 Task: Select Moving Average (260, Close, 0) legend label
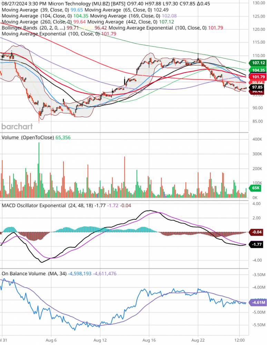(x=37, y=22)
